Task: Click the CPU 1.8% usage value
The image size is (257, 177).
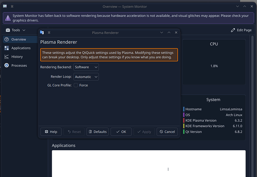Action: tap(214, 66)
